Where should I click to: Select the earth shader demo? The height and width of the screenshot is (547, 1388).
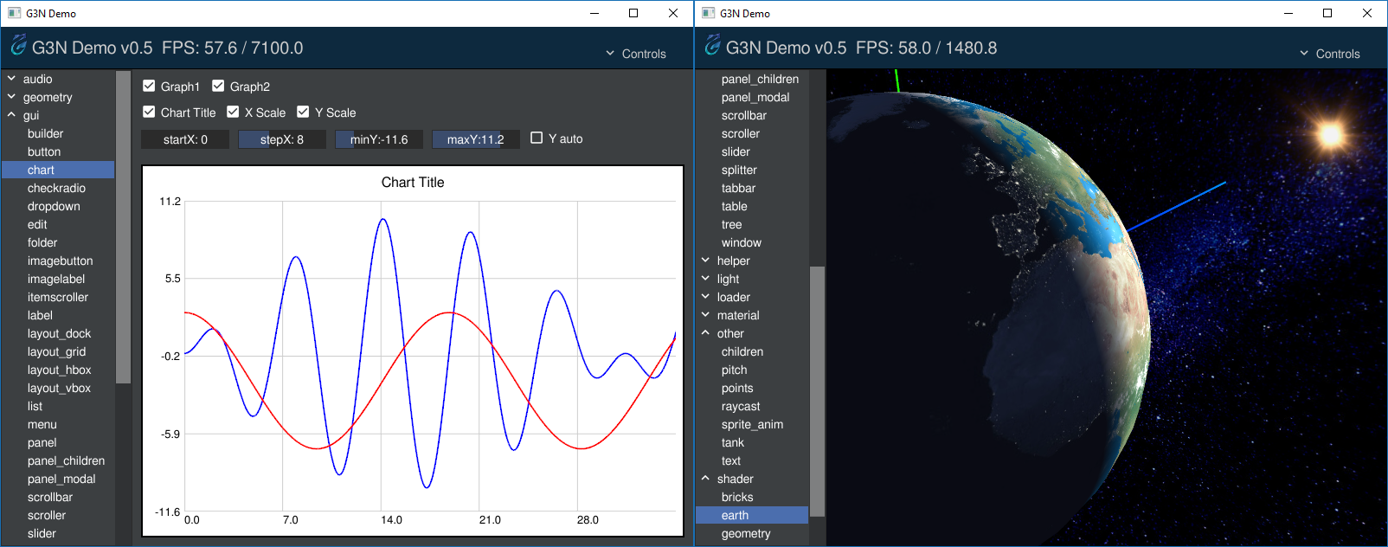pyautogui.click(x=752, y=515)
